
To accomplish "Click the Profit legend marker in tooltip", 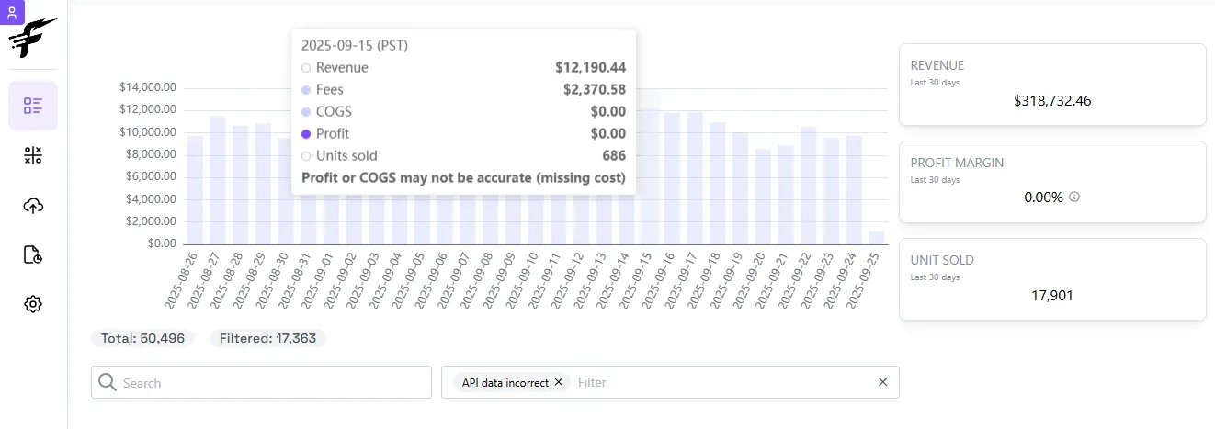I will pyautogui.click(x=306, y=134).
